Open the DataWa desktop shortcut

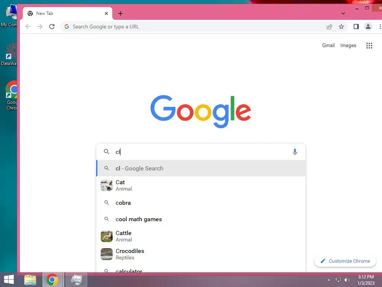pos(9,54)
